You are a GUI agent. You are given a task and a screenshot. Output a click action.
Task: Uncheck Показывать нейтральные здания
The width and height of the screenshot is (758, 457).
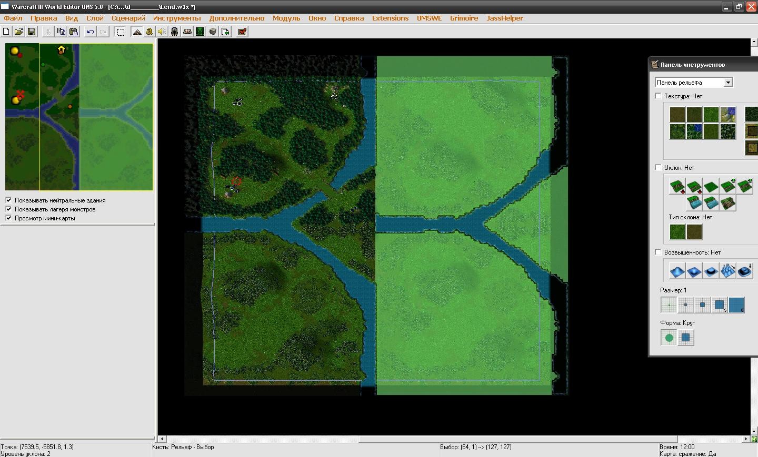[x=8, y=200]
